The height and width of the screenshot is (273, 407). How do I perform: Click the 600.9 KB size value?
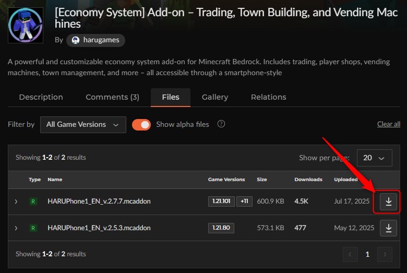(x=270, y=201)
